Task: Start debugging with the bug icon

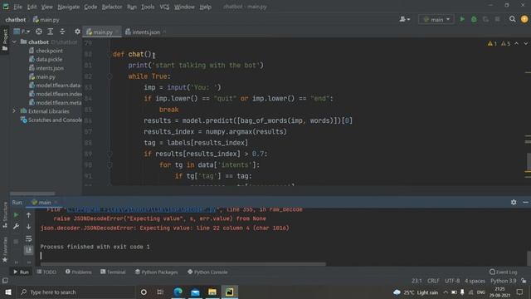Action: (x=474, y=19)
